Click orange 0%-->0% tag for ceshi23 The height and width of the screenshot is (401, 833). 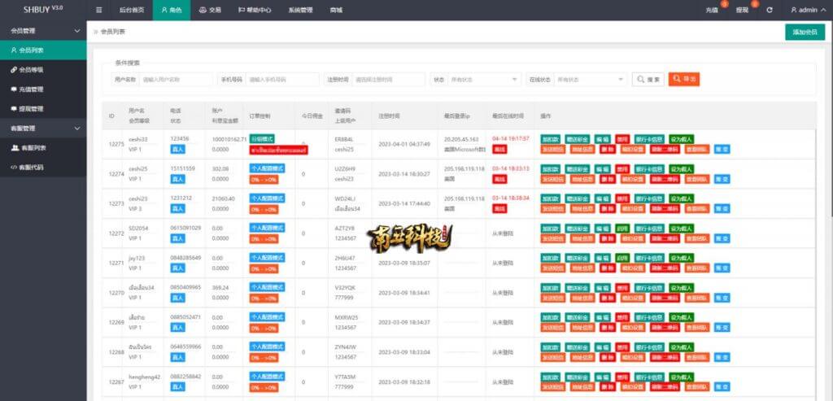[264, 209]
